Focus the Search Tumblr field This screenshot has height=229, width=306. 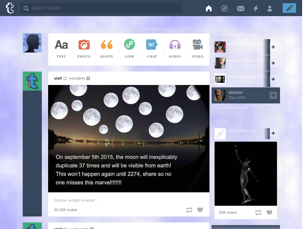click(101, 8)
